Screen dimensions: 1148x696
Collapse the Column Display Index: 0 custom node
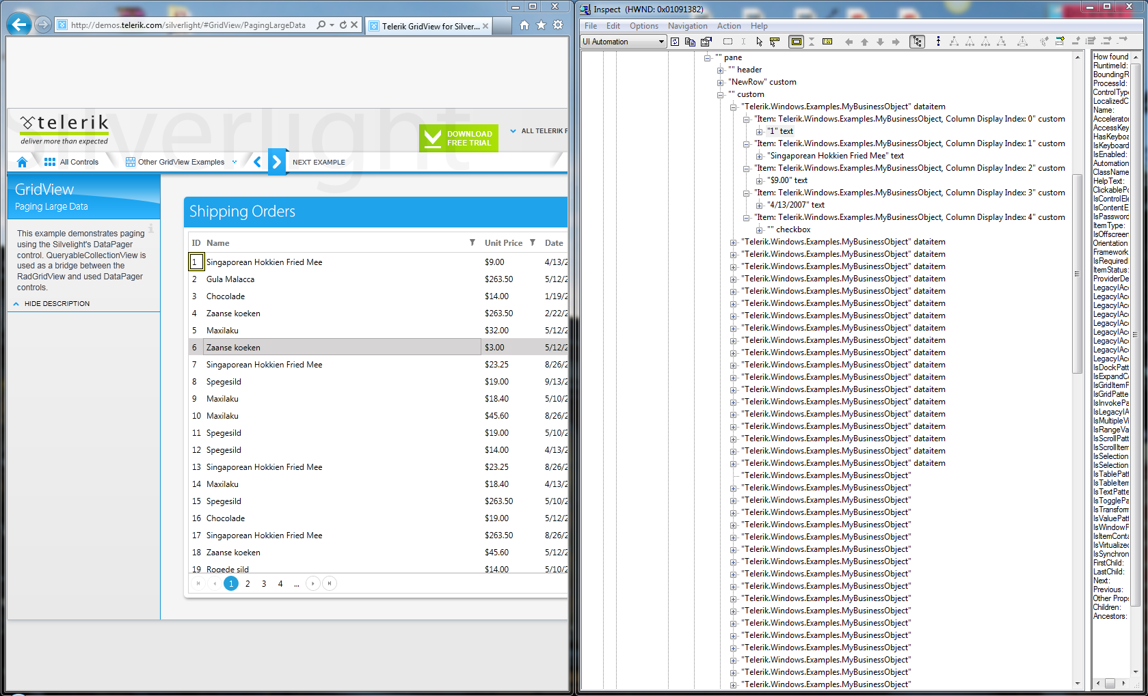pyautogui.click(x=747, y=120)
